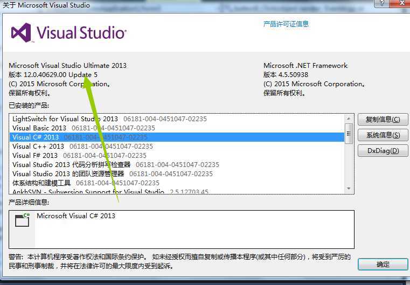Select the highlighted Visual C# 2013 row
The image size is (410, 285).
tap(177, 137)
